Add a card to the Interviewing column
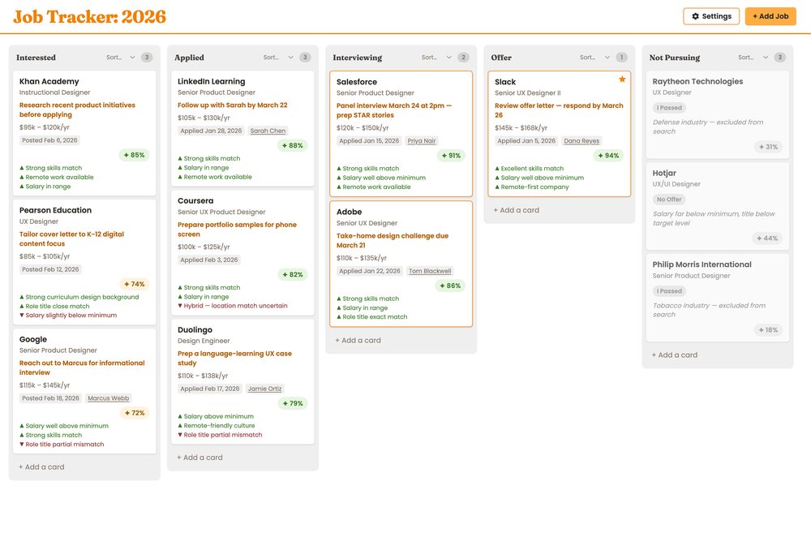The width and height of the screenshot is (811, 550). point(358,341)
